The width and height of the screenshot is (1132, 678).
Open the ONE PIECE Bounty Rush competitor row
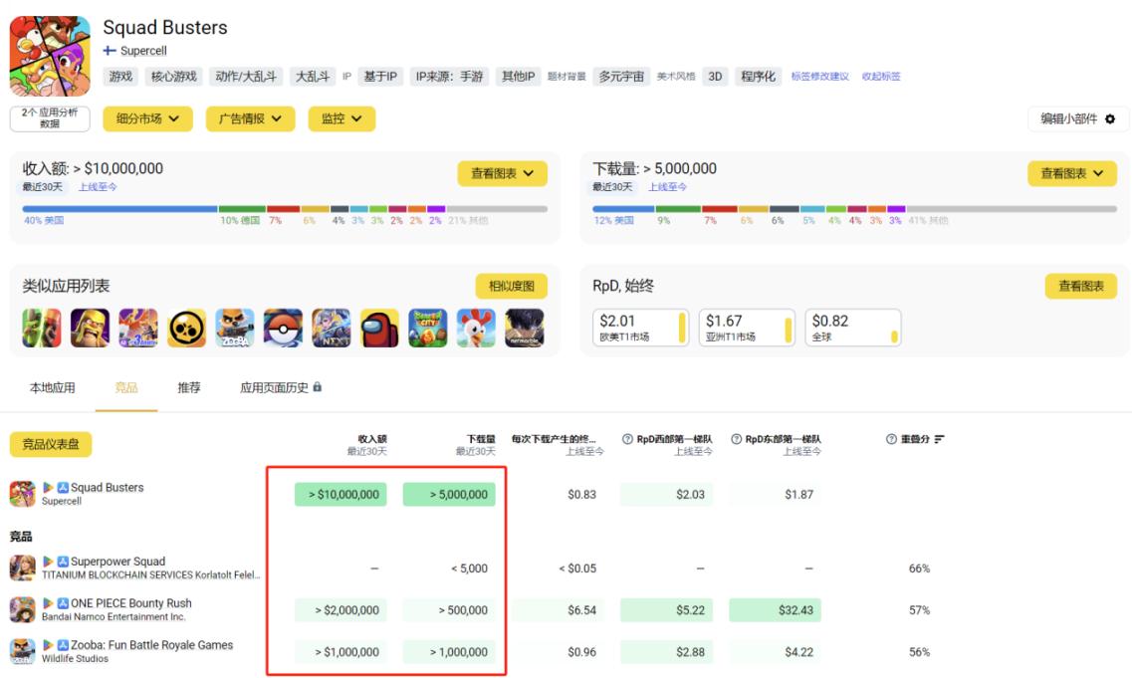[x=477, y=610]
